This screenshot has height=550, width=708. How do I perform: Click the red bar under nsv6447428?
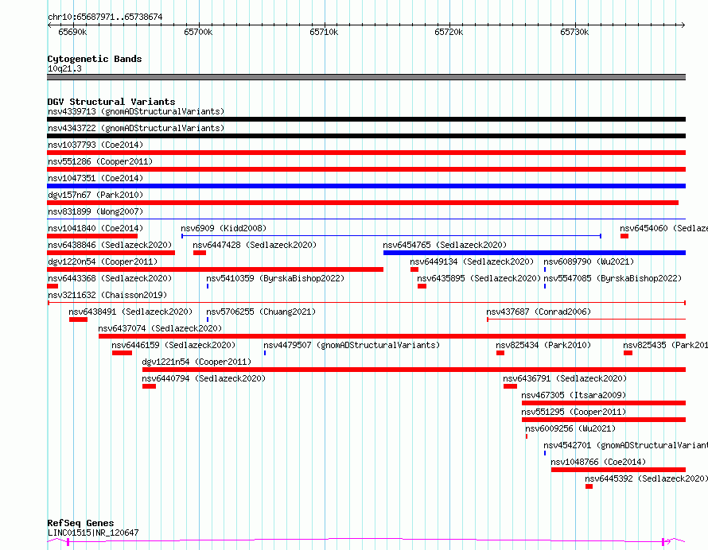point(200,253)
